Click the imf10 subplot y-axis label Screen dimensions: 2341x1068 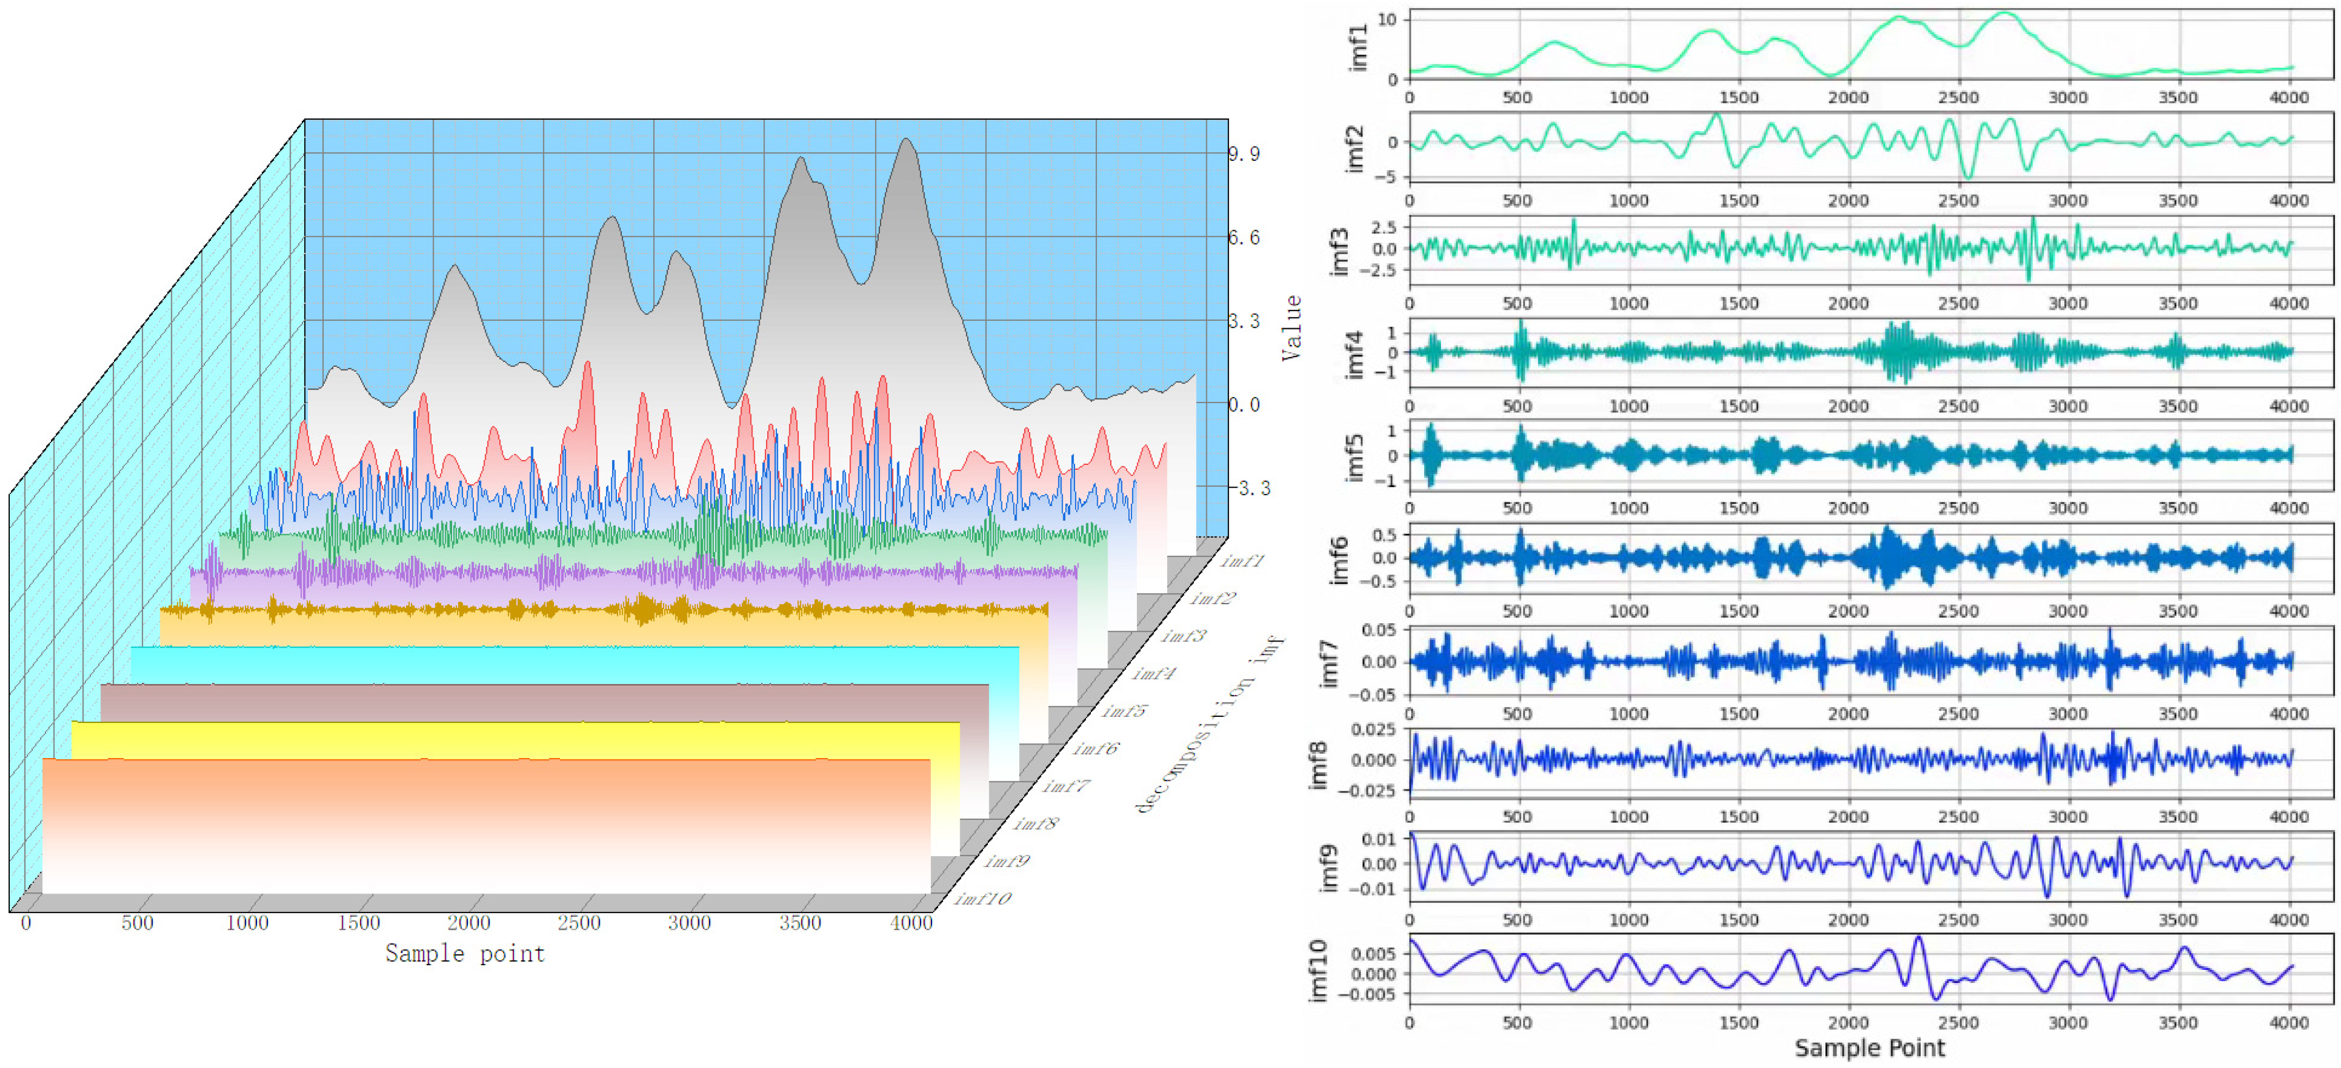click(1319, 971)
